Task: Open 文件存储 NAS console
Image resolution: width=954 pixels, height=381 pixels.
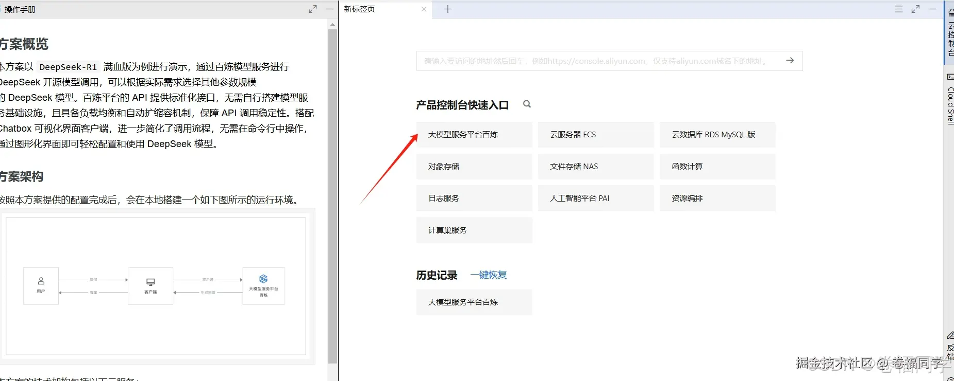Action: (596, 167)
